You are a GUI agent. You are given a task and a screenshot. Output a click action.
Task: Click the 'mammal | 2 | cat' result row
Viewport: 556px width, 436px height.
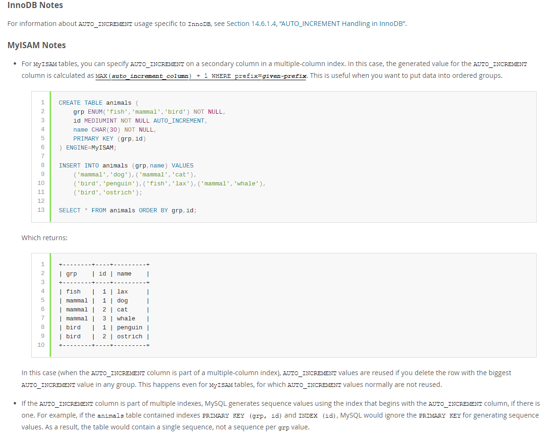(x=104, y=310)
